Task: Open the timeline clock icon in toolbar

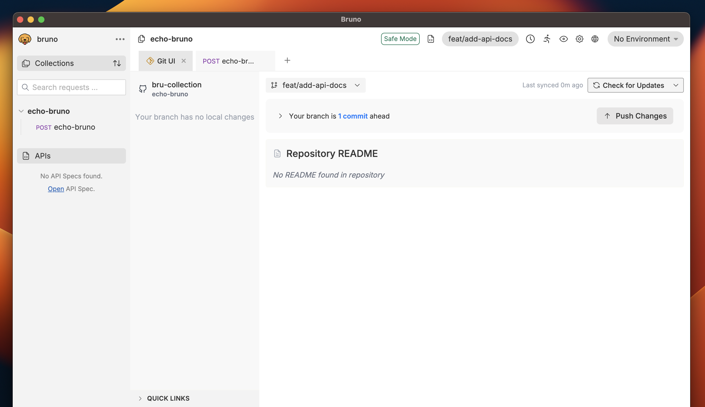Action: click(530, 39)
